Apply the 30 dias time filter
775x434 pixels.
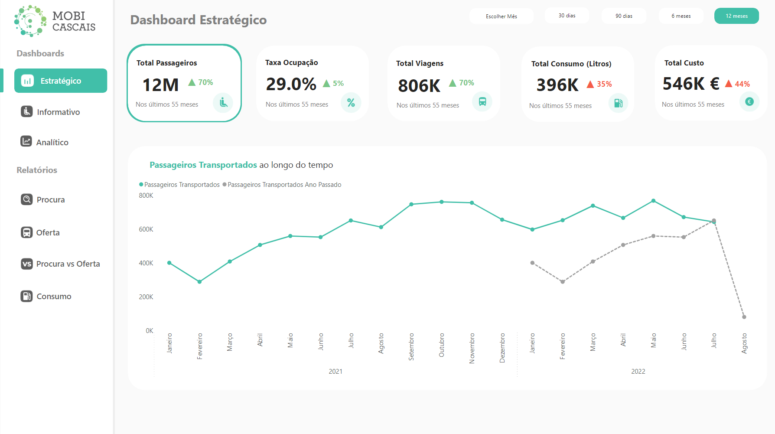pos(567,15)
